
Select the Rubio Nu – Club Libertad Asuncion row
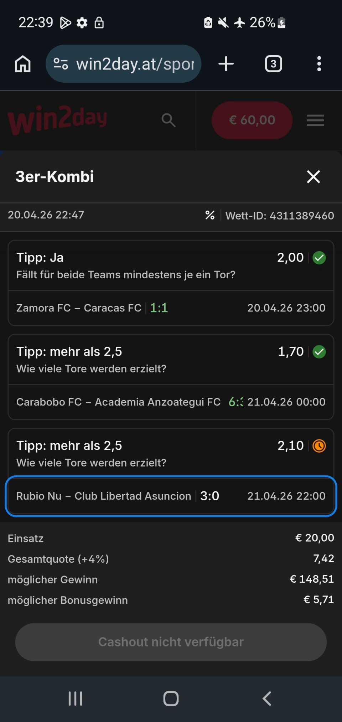coord(171,496)
